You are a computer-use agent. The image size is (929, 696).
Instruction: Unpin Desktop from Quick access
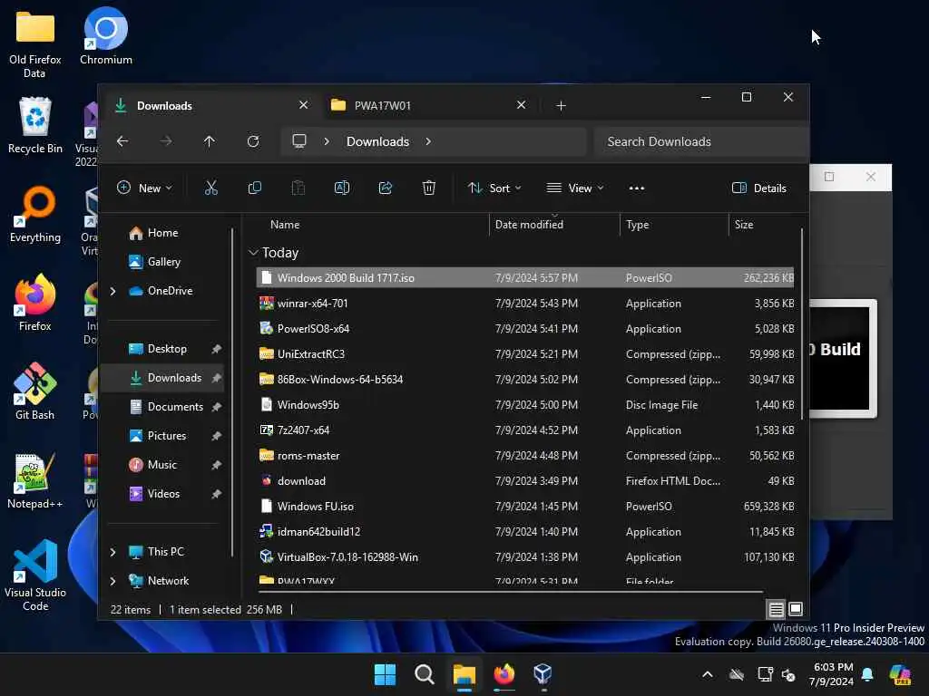click(x=216, y=349)
